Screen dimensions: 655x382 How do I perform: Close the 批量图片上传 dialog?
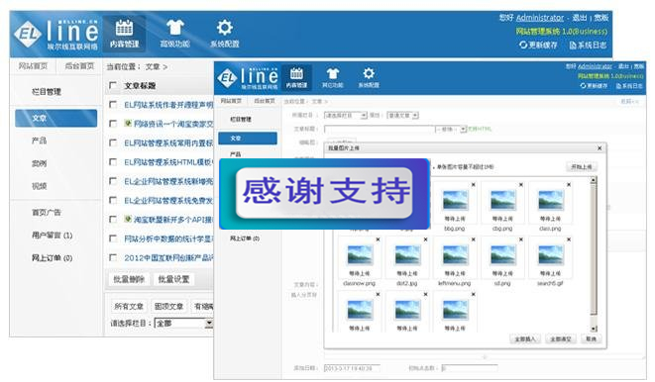point(600,148)
